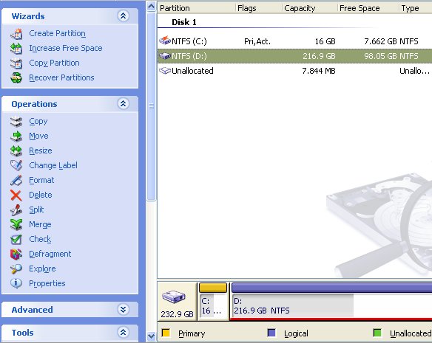Collapse the Tools panel

pos(123,332)
